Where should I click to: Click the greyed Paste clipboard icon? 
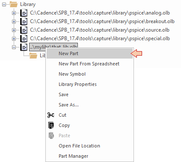[51, 135]
